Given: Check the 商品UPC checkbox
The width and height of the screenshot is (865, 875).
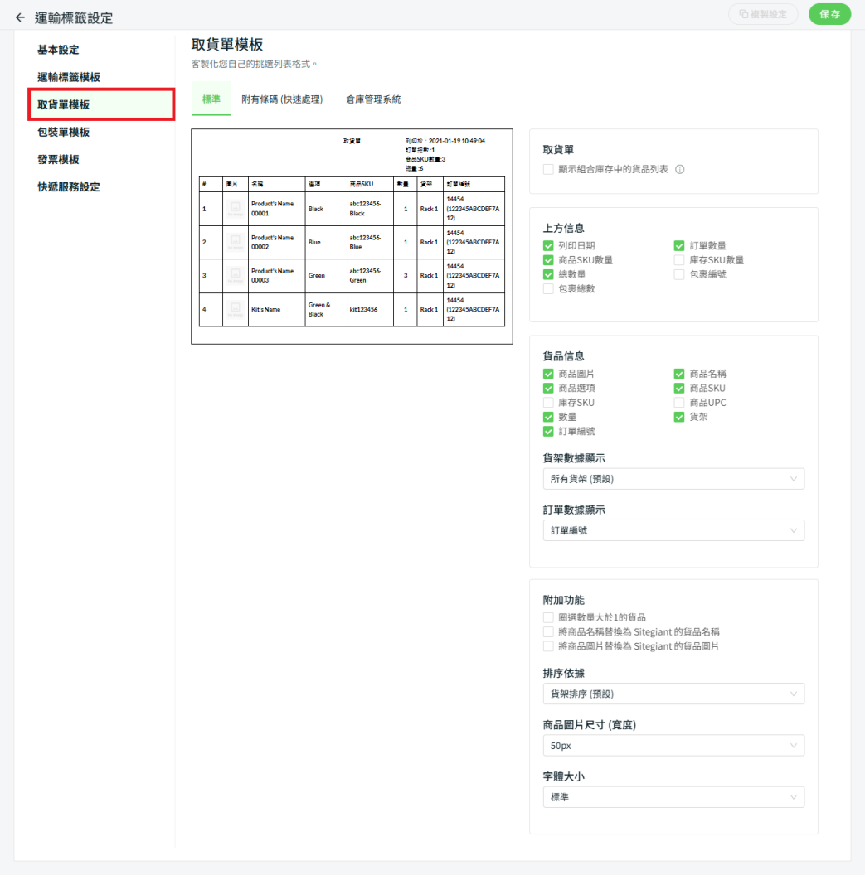Looking at the screenshot, I should tap(679, 403).
